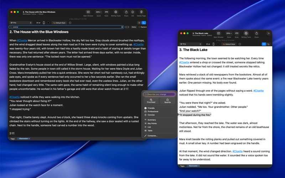Open search options magnifier in find field
Viewport: 285px width, 178px height.
coord(11,27)
